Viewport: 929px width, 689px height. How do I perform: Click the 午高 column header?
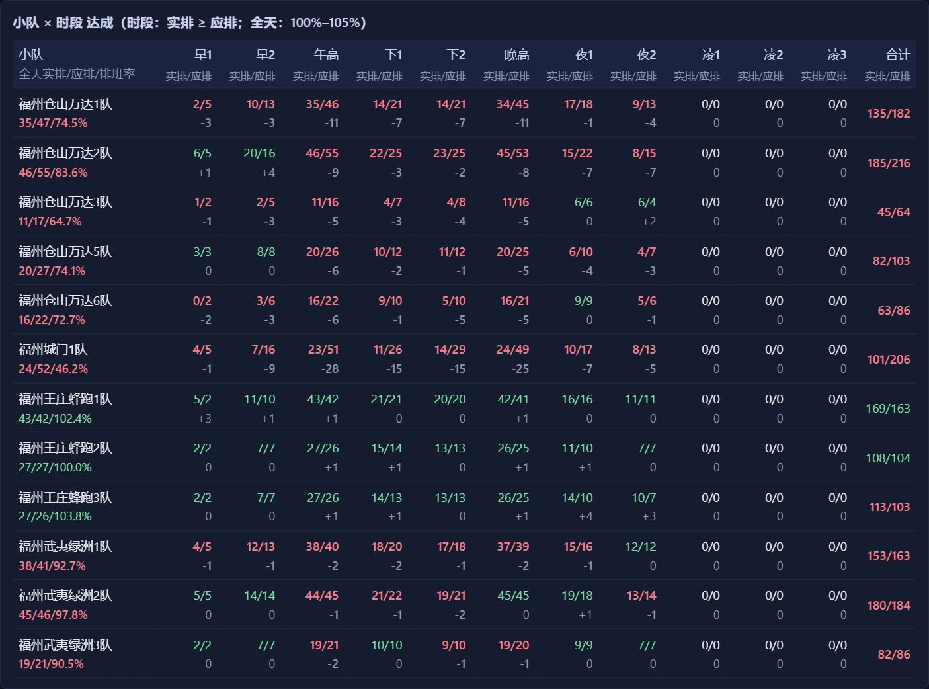(x=326, y=55)
